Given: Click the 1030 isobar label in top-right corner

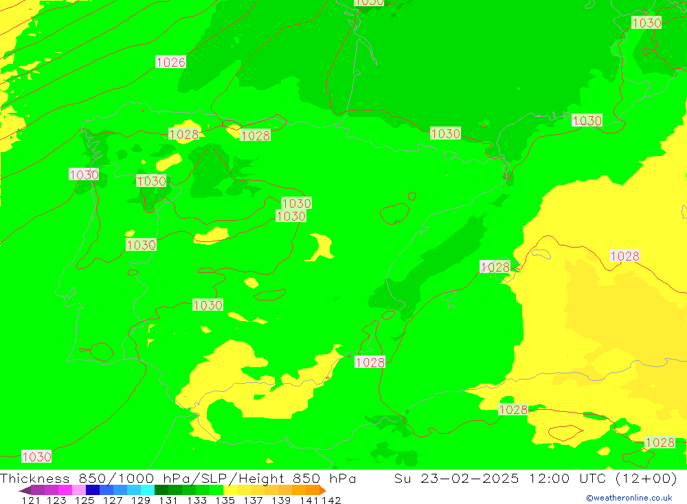Looking at the screenshot, I should point(646,23).
